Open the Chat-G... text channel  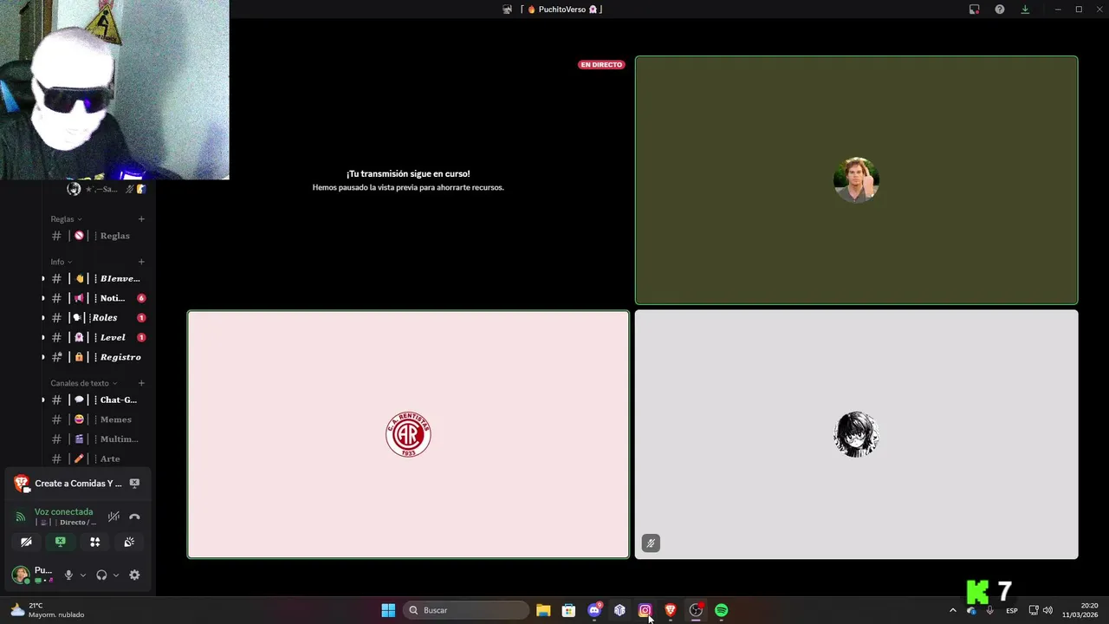(97, 400)
